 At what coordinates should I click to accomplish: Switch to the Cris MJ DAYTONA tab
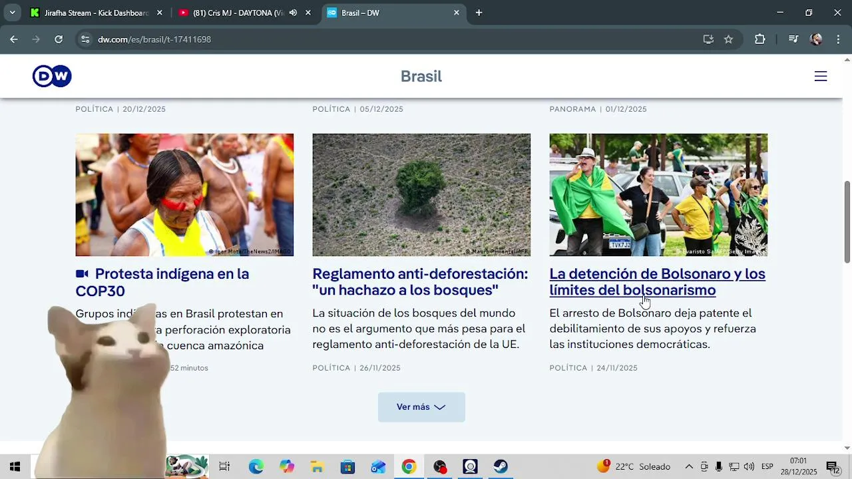click(x=245, y=13)
